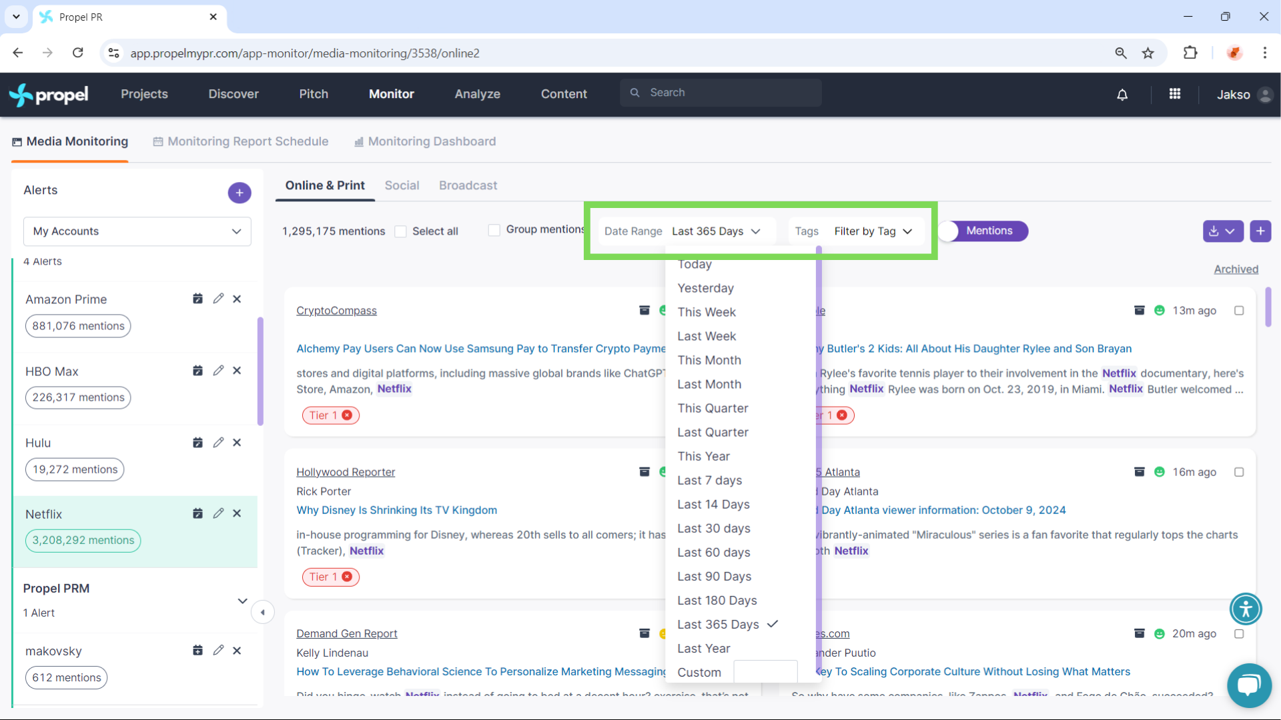1281x720 pixels.
Task: Edit the Netflix alert
Action: [x=218, y=513]
